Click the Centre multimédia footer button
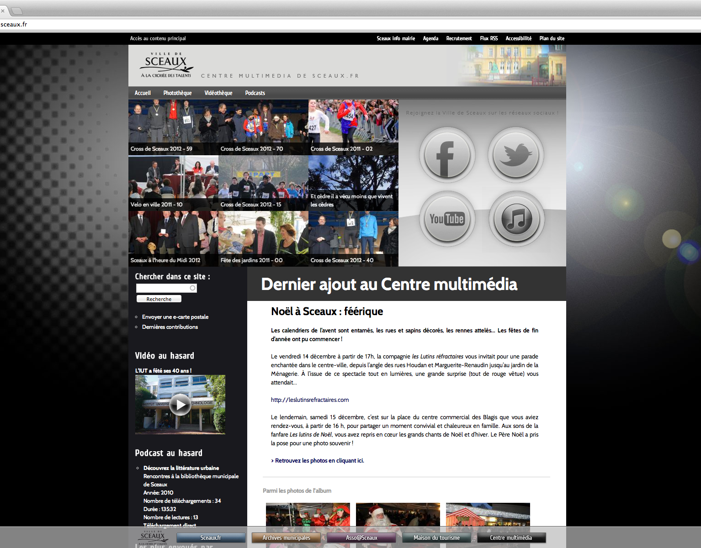701x548 pixels. click(x=511, y=538)
